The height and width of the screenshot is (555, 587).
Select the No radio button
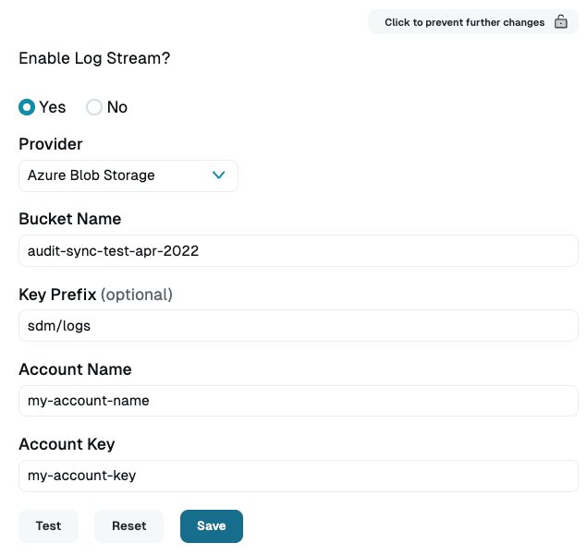pos(94,107)
